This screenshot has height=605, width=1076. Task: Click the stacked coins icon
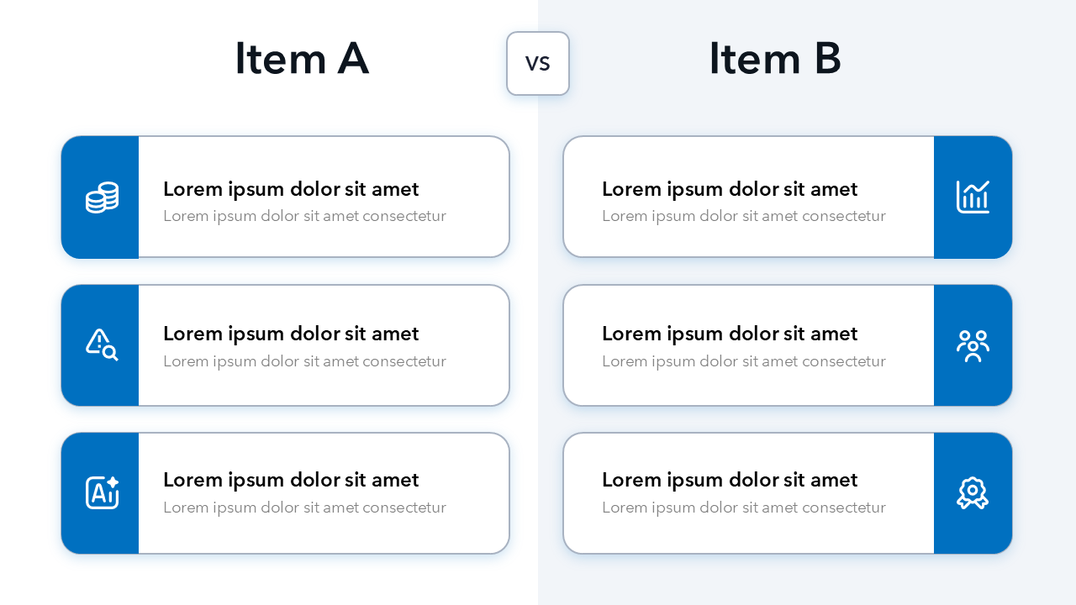[x=102, y=197]
